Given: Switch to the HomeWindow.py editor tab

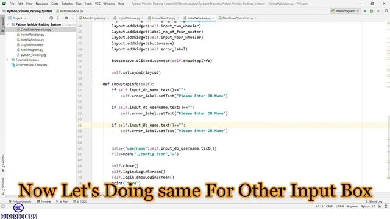Looking at the screenshot, I should (163, 18).
